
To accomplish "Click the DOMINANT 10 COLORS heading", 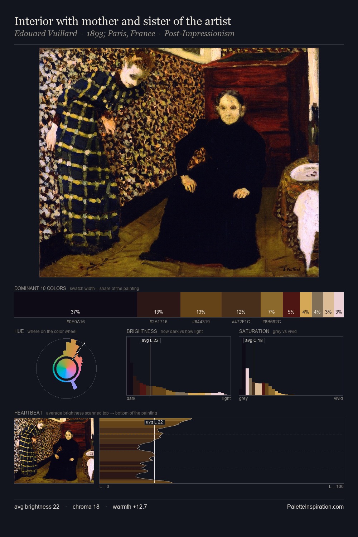I will [40, 288].
